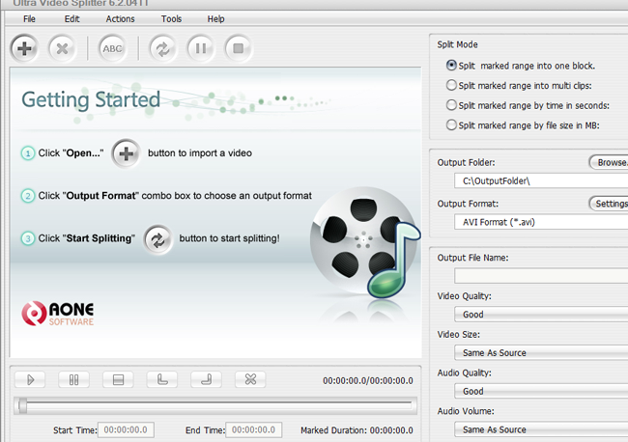Viewport: 628px width, 442px height.
Task: Open the Actions menu
Action: (x=120, y=18)
